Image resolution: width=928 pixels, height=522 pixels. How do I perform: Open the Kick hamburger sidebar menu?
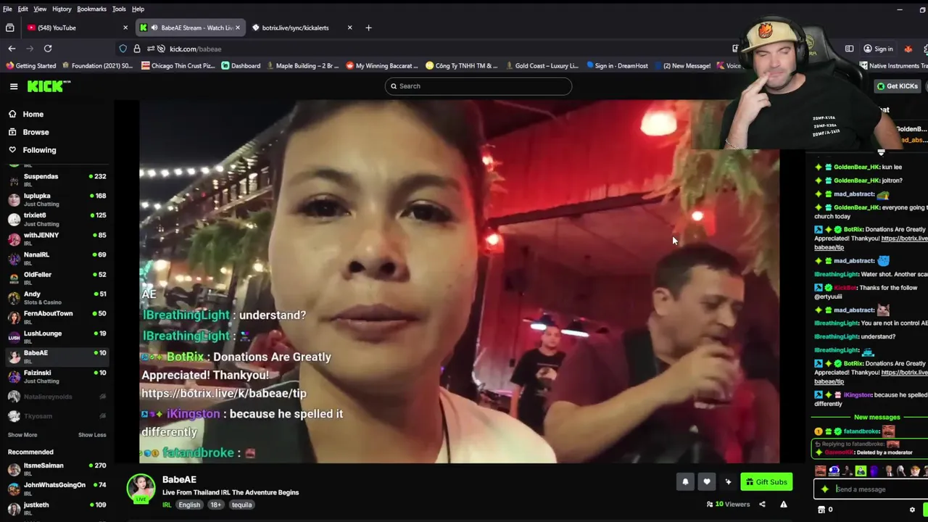pyautogui.click(x=14, y=86)
